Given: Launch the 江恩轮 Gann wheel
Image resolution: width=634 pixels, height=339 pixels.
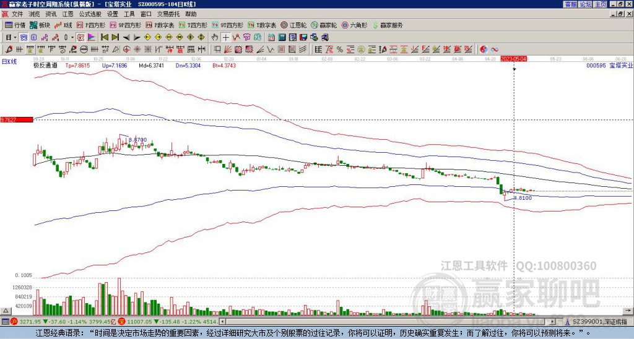Looking at the screenshot, I should coord(293,25).
